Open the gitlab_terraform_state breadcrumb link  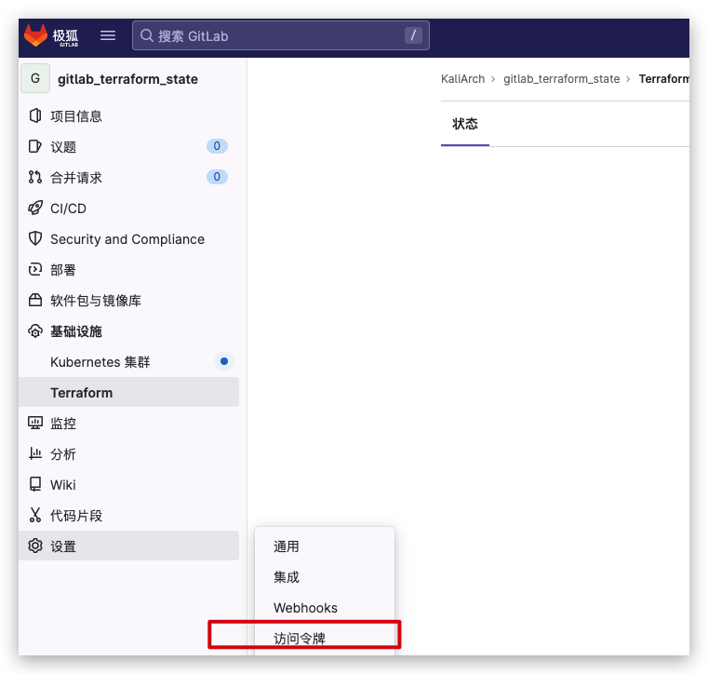pos(561,79)
